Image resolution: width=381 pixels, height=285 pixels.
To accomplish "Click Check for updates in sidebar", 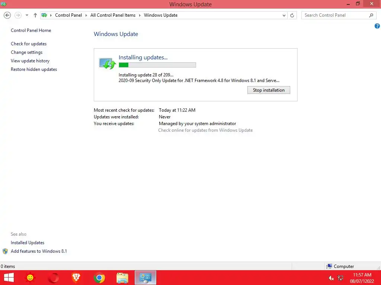I will pos(29,44).
